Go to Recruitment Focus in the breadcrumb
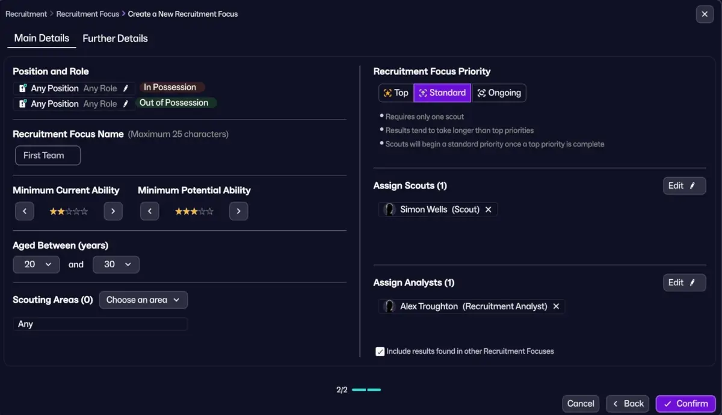The height and width of the screenshot is (415, 722). point(88,14)
